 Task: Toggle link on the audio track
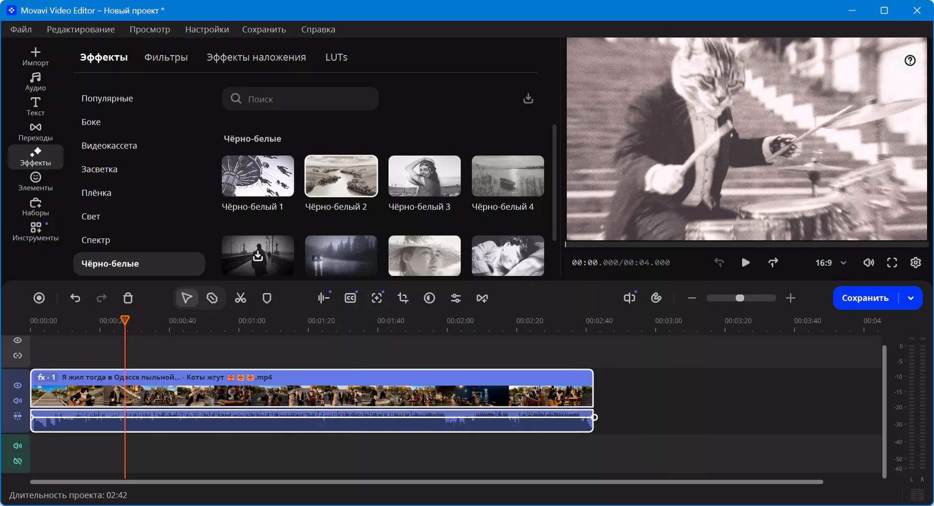pyautogui.click(x=17, y=461)
